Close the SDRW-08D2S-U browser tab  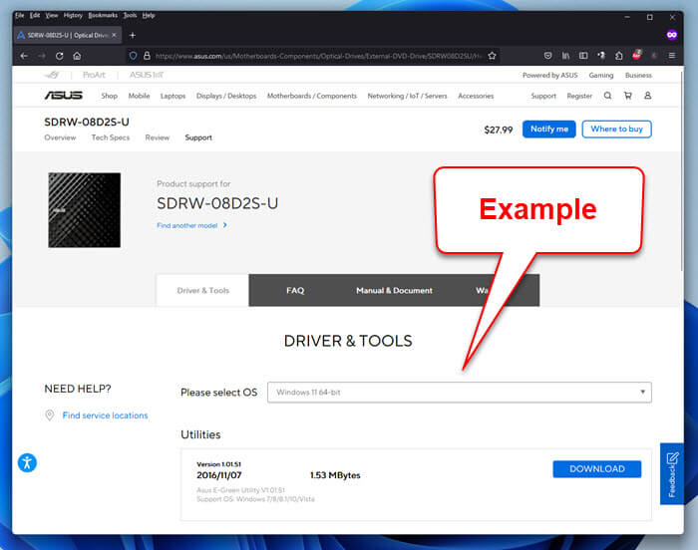(114, 35)
